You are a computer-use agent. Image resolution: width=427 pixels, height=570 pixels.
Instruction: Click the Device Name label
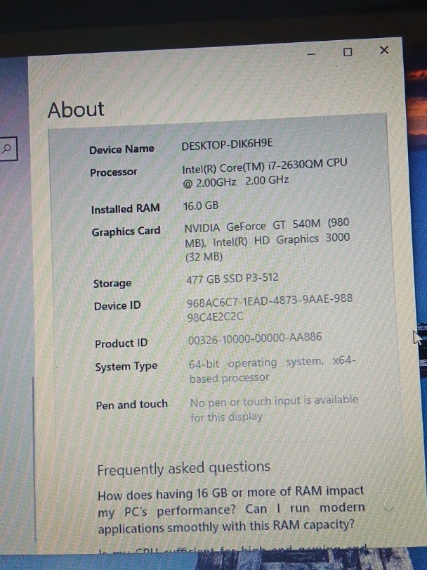click(x=121, y=149)
